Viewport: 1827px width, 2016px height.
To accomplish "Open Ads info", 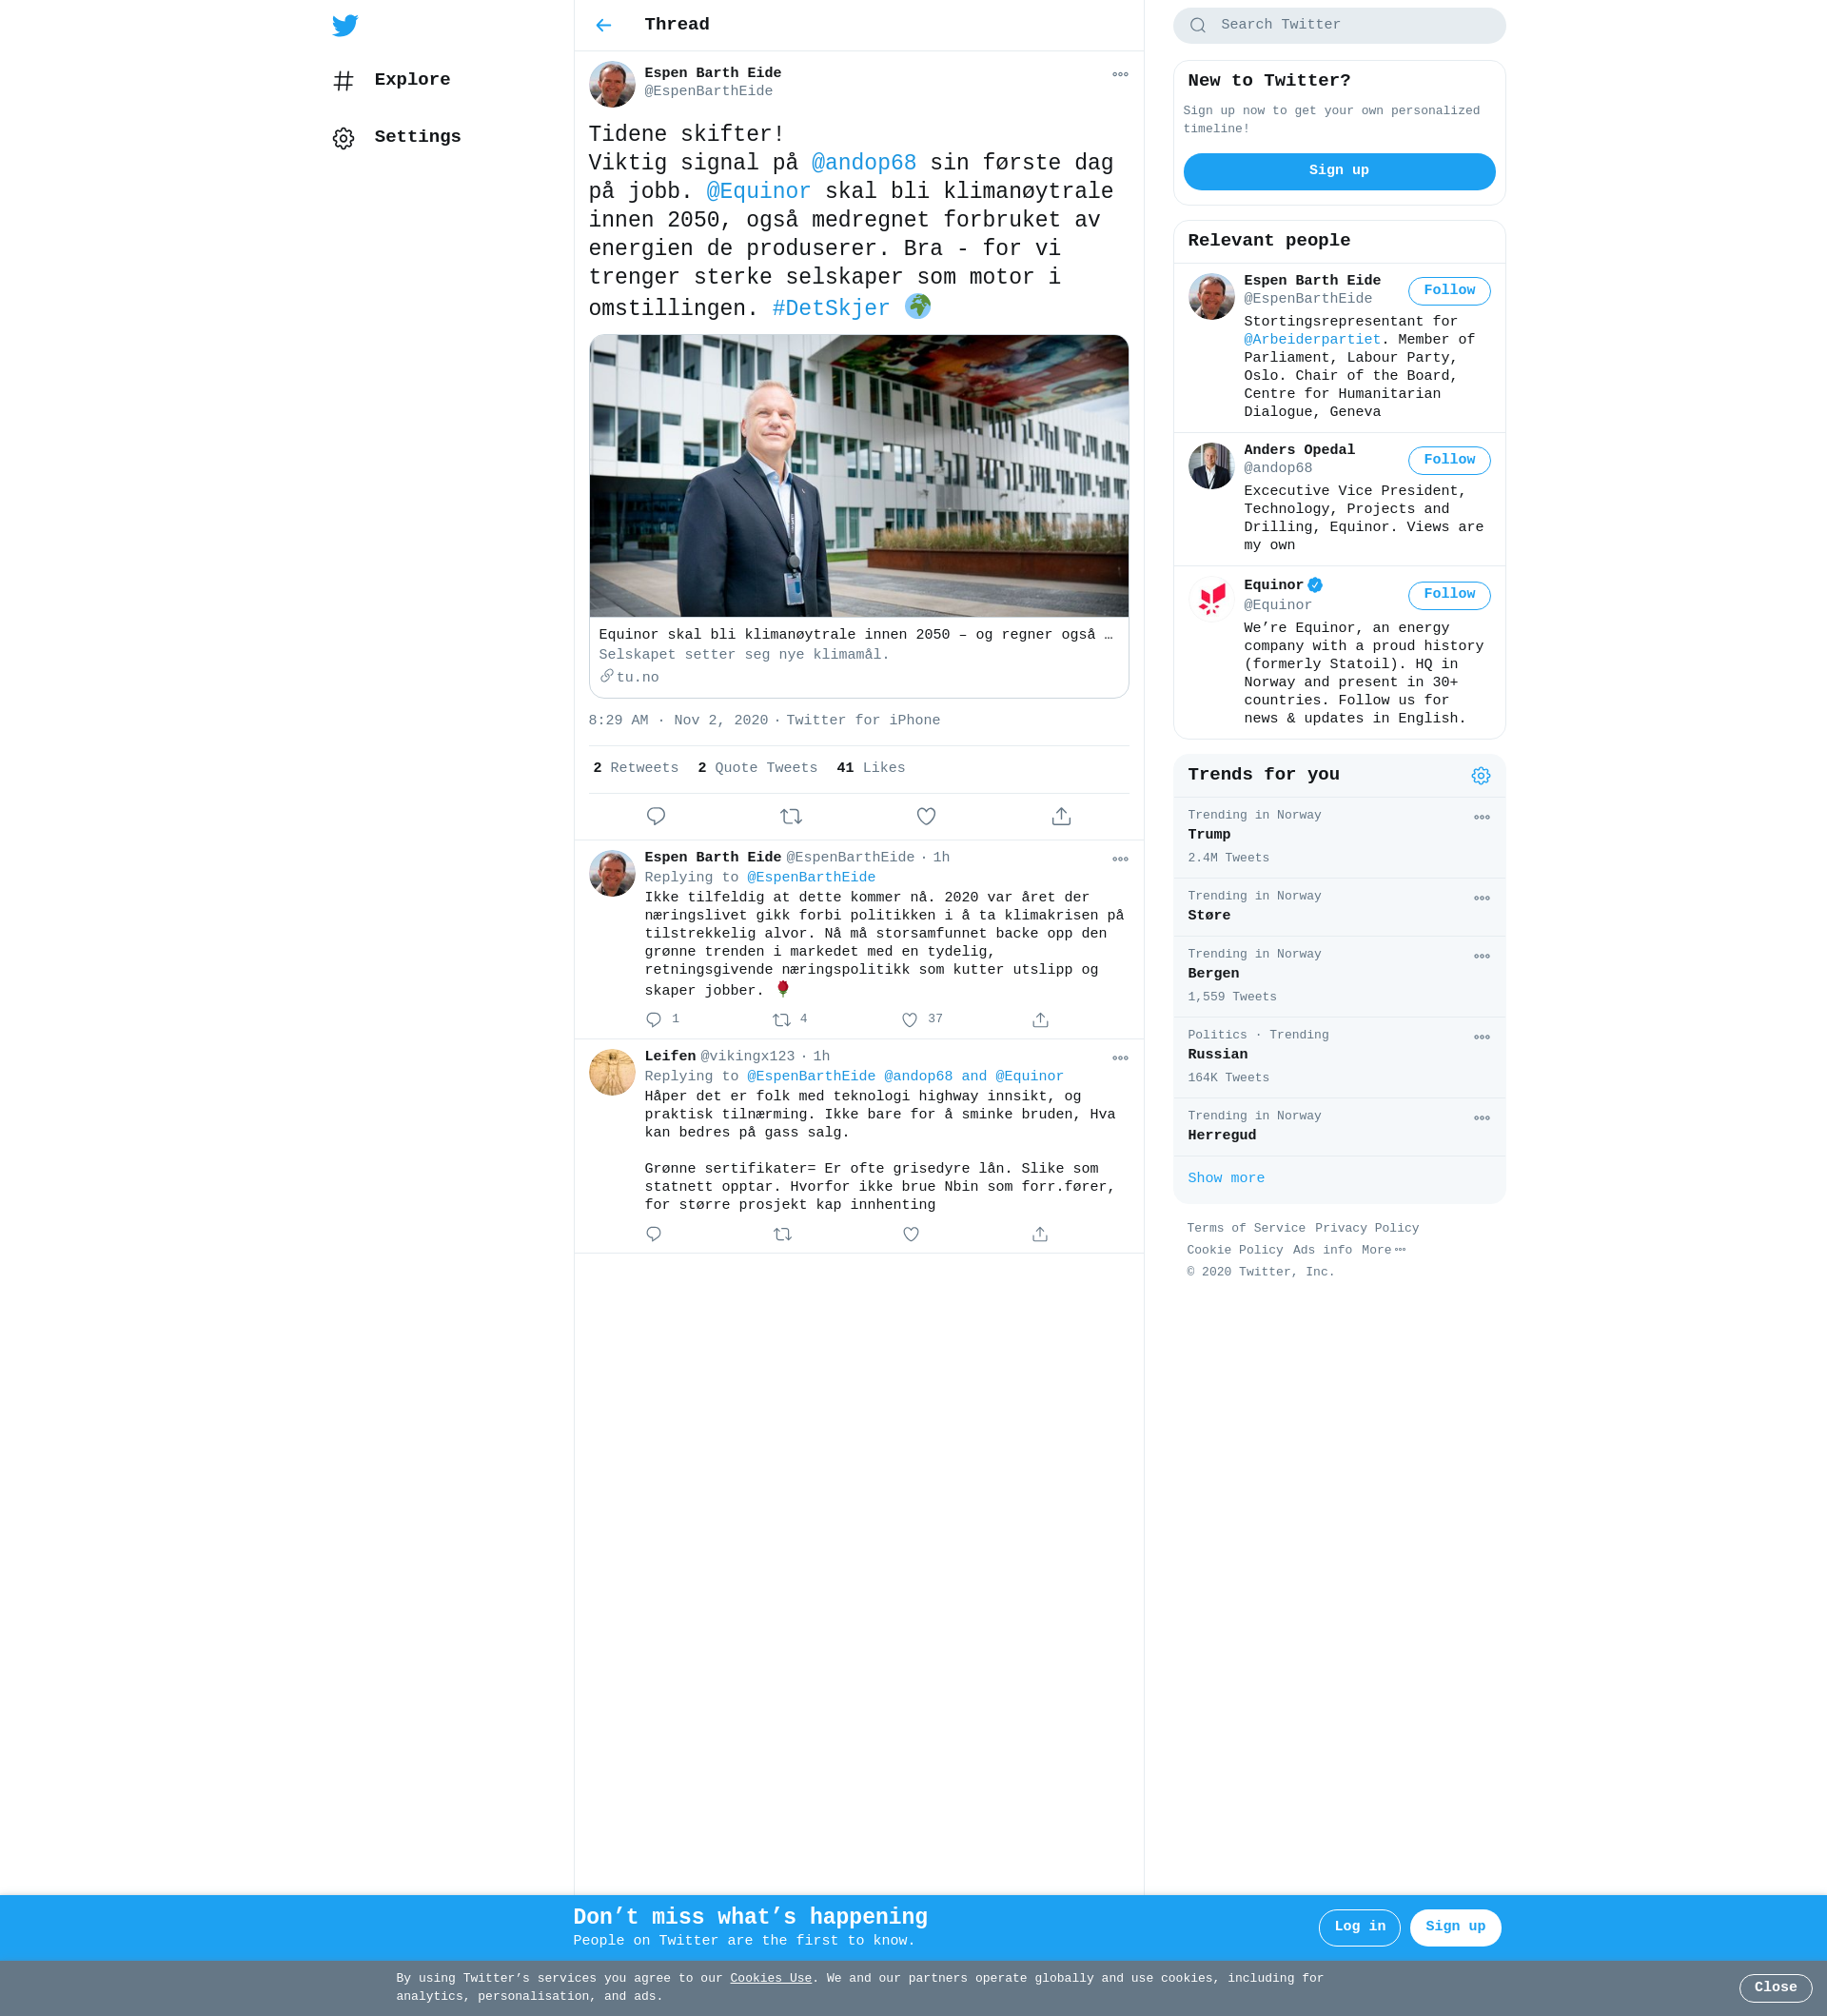I will pos(1323,1250).
